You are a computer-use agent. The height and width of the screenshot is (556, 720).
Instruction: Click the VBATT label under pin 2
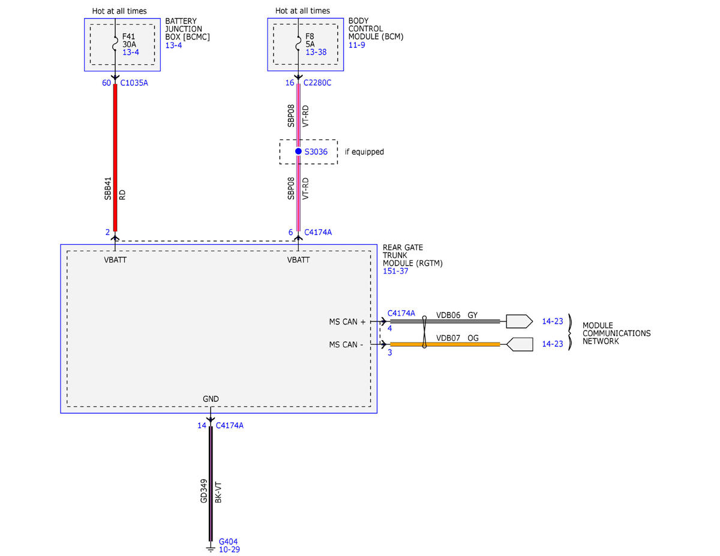pyautogui.click(x=115, y=260)
